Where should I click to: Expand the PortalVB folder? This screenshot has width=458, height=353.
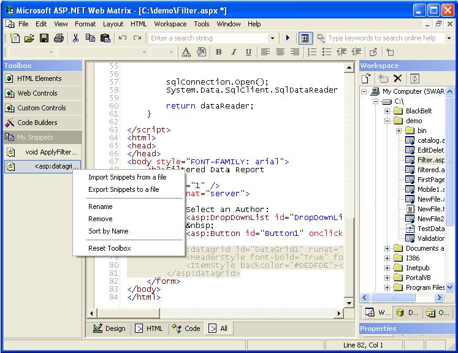(x=387, y=278)
